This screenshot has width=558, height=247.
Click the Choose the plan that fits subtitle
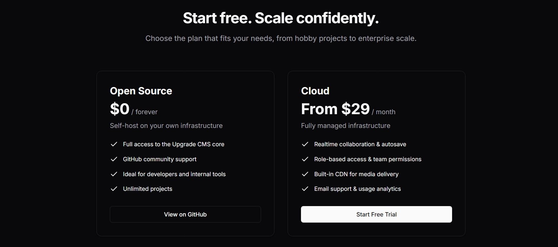281,38
